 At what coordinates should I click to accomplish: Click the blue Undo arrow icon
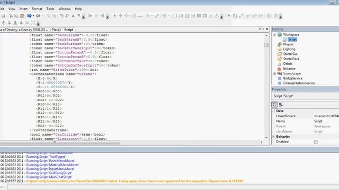pyautogui.click(x=29, y=16)
